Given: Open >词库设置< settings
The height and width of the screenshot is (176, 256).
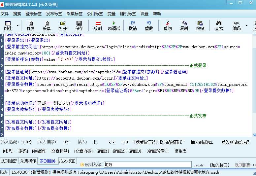Looking at the screenshot, I should (157, 151).
